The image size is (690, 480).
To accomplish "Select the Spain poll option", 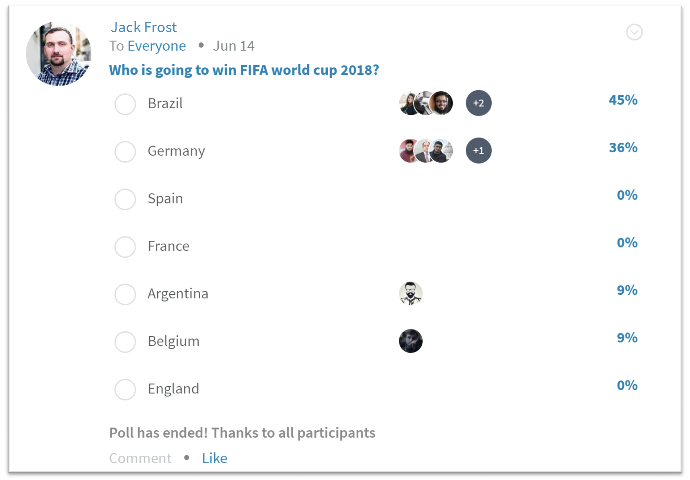I will (125, 199).
